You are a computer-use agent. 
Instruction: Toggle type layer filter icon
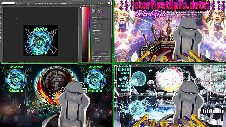[x=104, y=54]
